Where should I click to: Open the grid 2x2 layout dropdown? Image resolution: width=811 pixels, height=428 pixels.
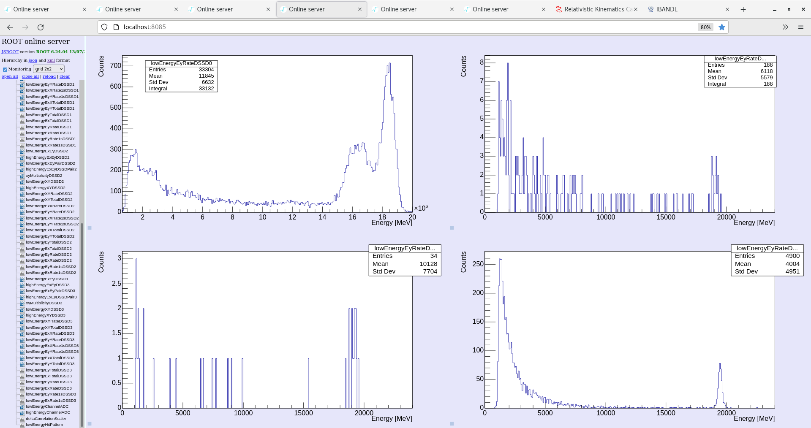point(49,69)
